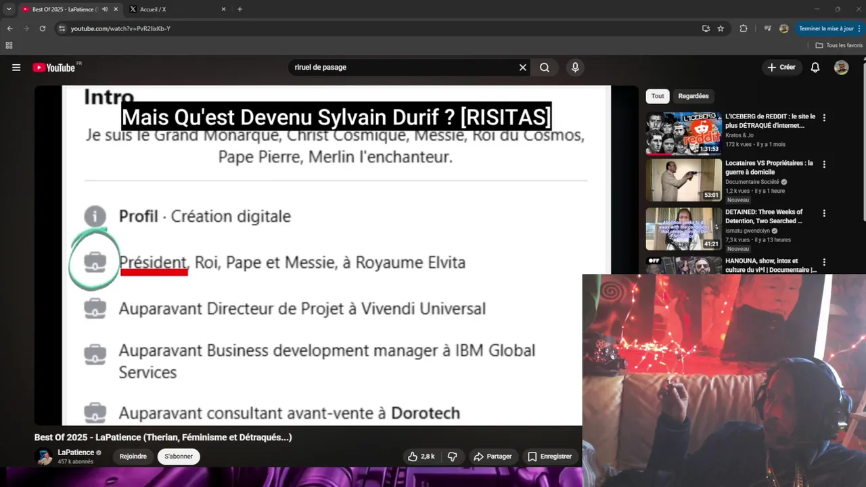The height and width of the screenshot is (487, 866).
Task: Click the L'ICEBERG de REDDIT thumbnail
Action: 683,134
